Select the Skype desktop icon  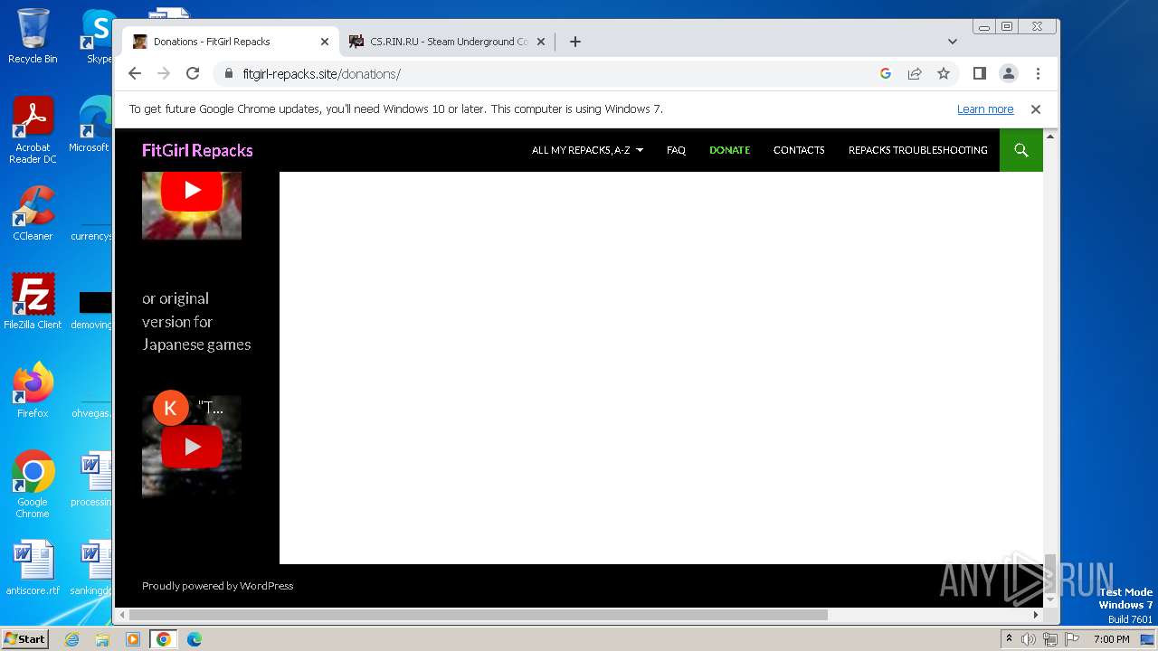coord(99,37)
